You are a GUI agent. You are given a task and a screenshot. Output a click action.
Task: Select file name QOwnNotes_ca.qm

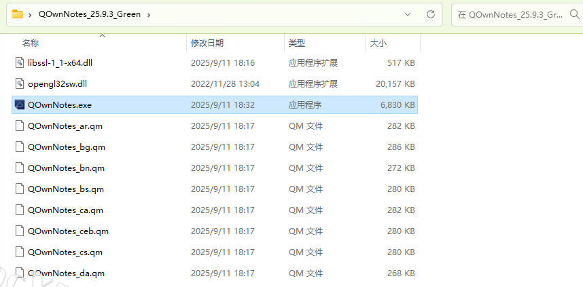(x=65, y=210)
